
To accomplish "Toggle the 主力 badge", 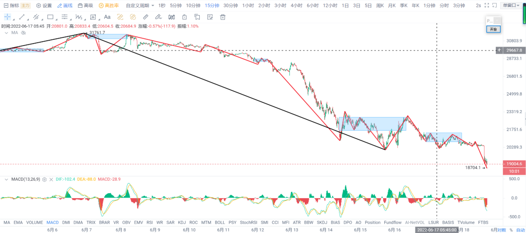I will pos(25,6).
